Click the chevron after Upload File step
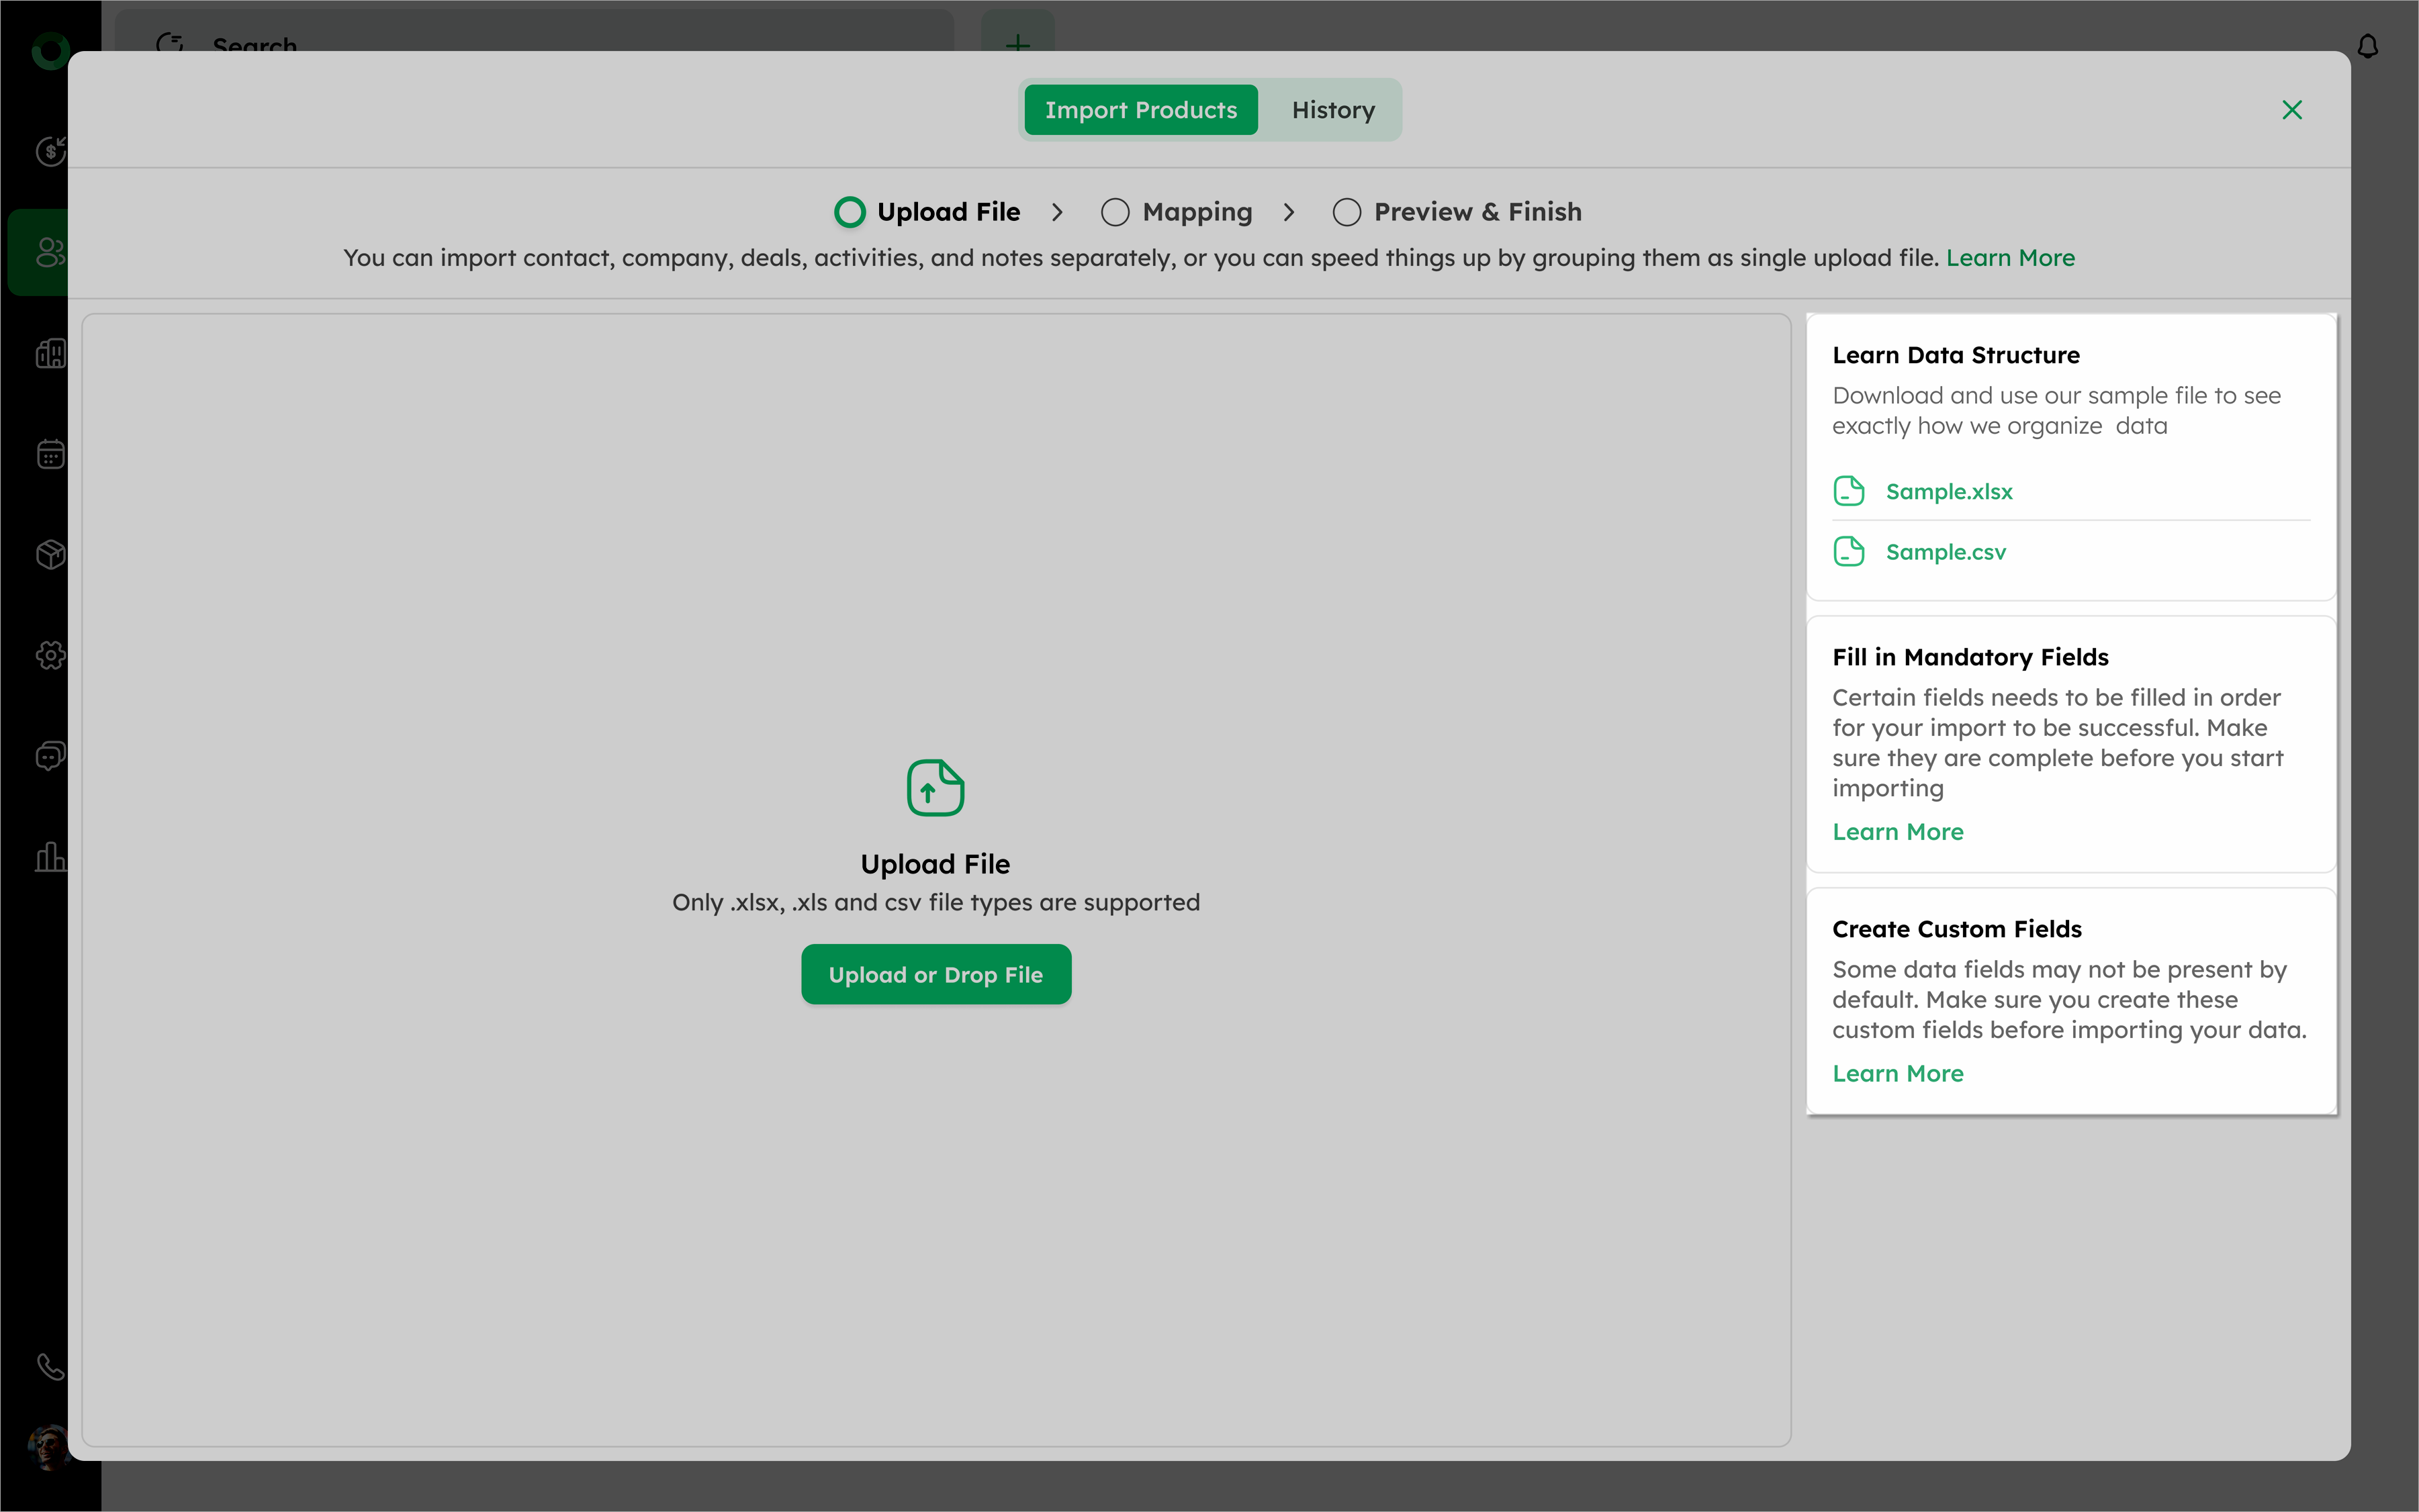This screenshot has width=2419, height=1512. coord(1057,212)
